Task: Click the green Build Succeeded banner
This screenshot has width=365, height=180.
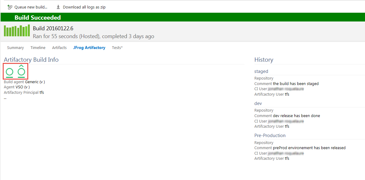Action: point(38,18)
